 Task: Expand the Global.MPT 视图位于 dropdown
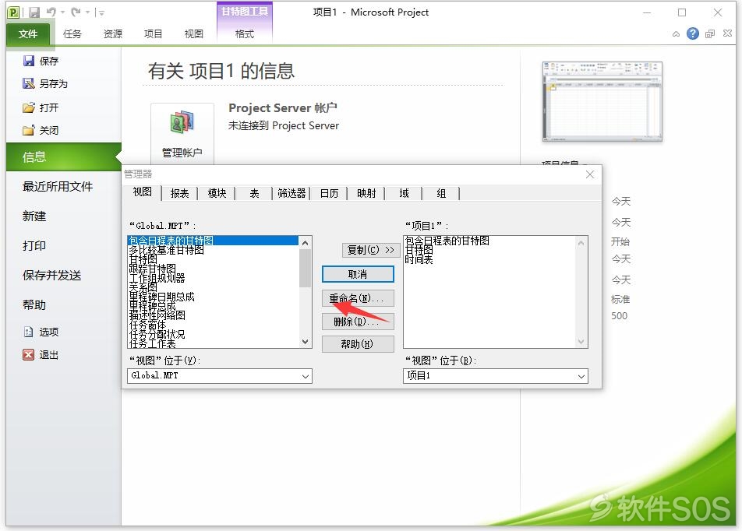(x=306, y=376)
